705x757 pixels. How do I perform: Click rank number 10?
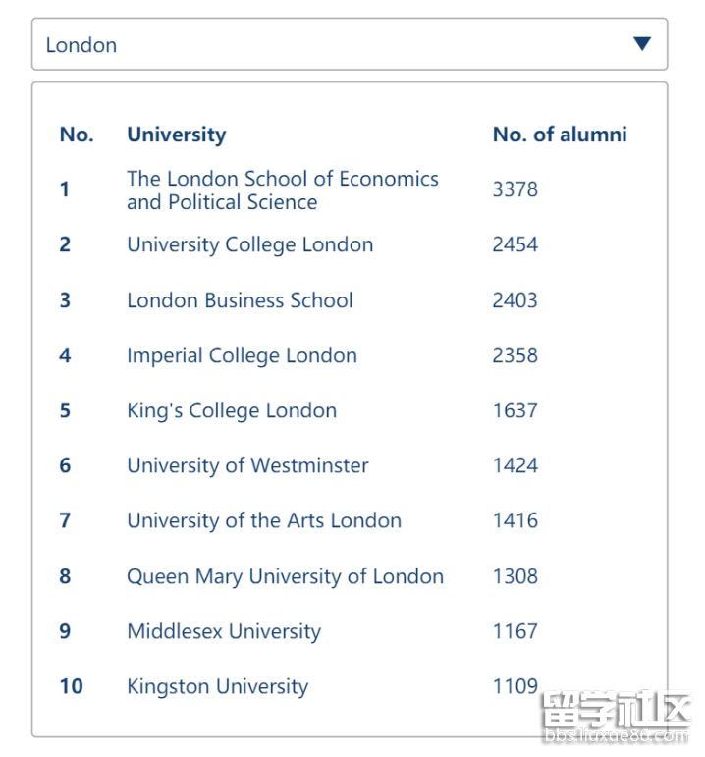[x=71, y=686]
